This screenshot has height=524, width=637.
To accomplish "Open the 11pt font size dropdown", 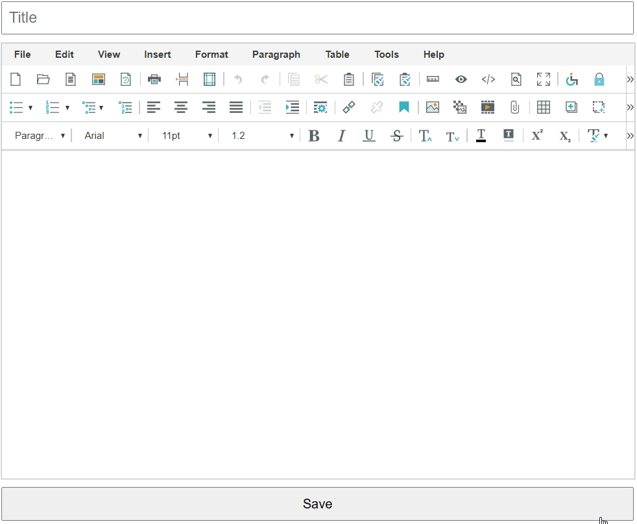I will coord(187,136).
